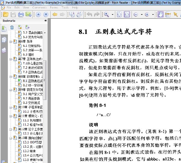Delete bookmark using trash can icon
This screenshot has height=163, width=181.
[12, 27]
